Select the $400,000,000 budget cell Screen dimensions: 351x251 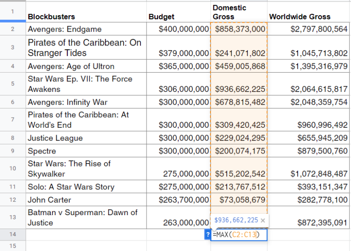(179, 29)
